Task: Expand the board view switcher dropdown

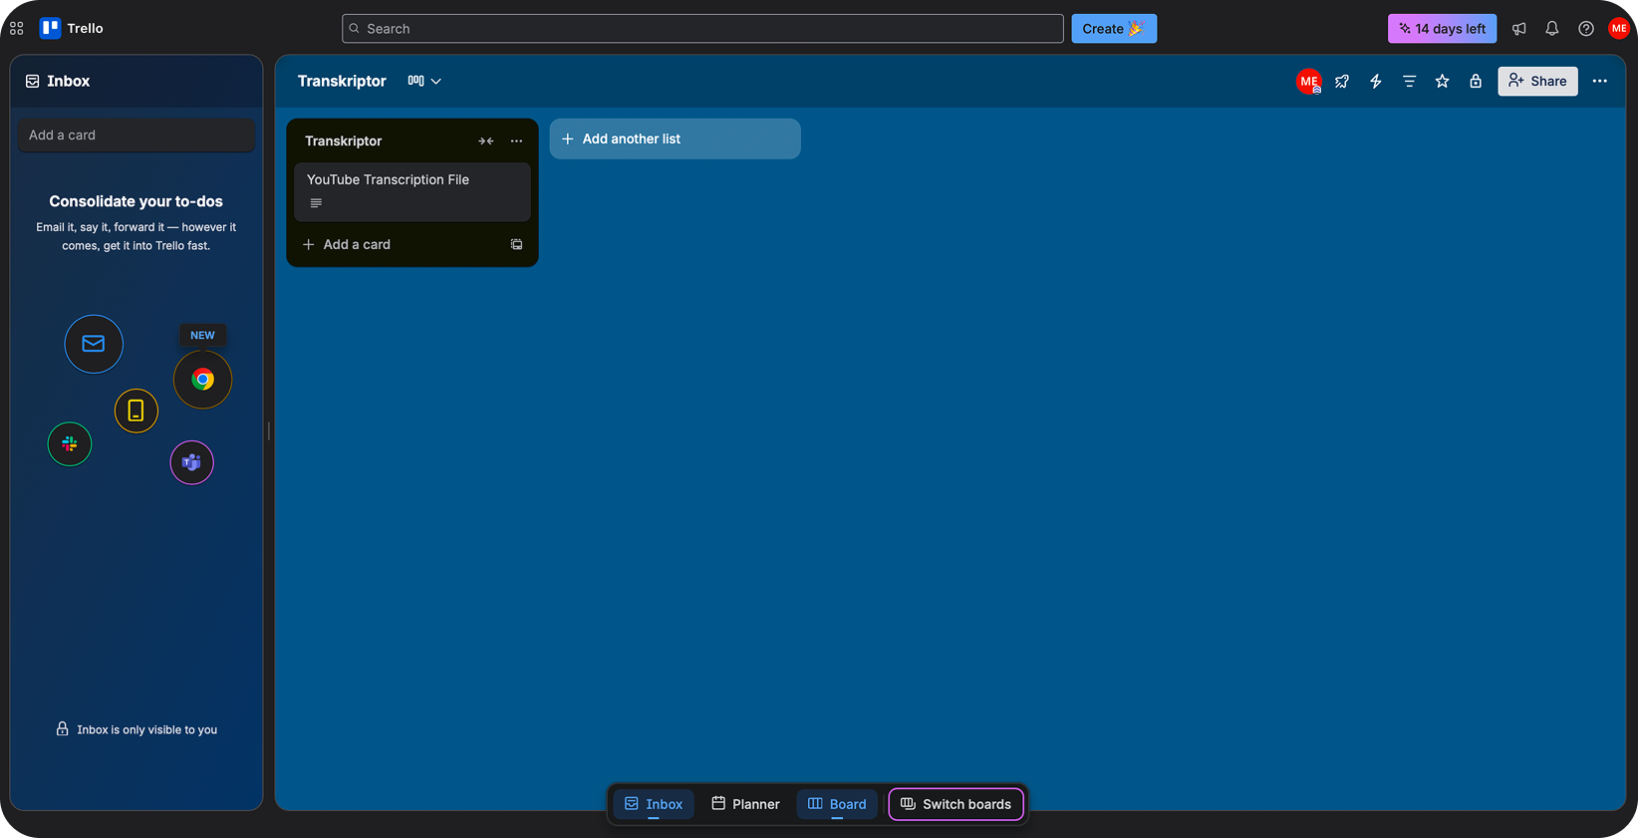Action: click(424, 81)
